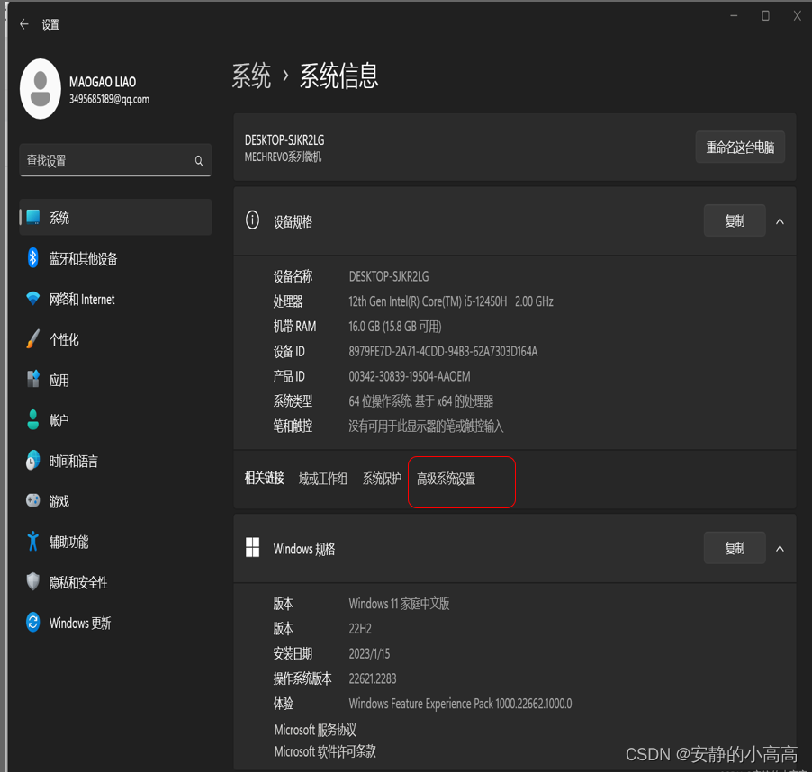This screenshot has width=812, height=772.
Task: Click the email 3495685189@qq.com text
Action: point(109,99)
